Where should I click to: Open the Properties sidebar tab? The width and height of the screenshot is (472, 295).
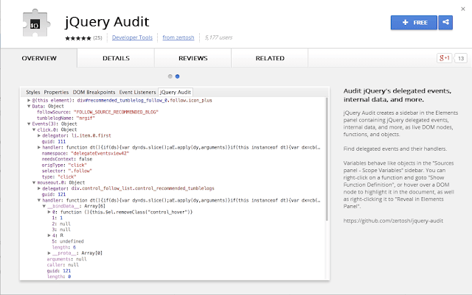56,92
